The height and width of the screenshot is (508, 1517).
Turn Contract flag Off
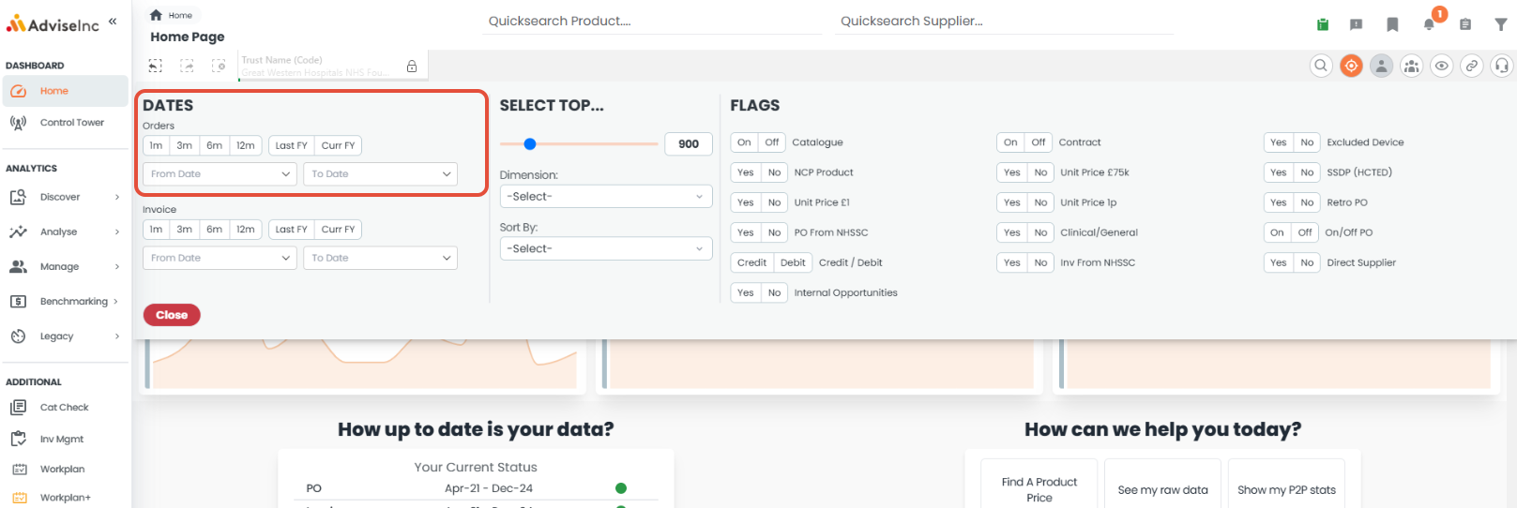pos(1039,142)
